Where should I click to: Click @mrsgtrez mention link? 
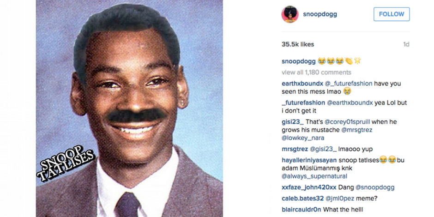(357, 130)
